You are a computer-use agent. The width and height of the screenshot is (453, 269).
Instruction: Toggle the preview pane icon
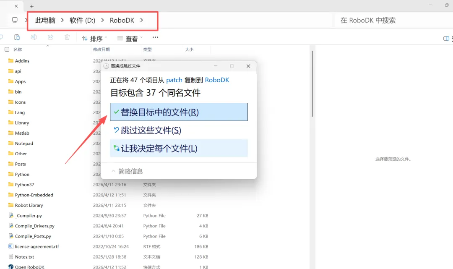pos(446,39)
